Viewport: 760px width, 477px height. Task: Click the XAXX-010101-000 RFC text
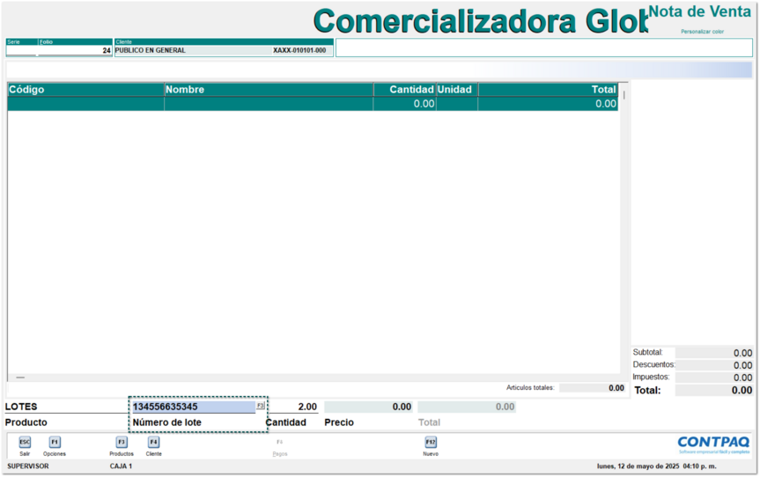coord(299,50)
